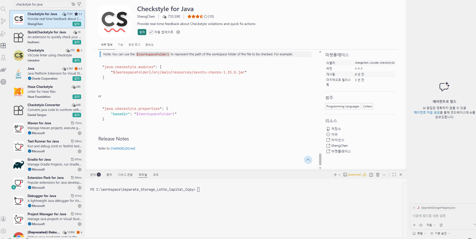Install the Checkstyle Converter extension
The width and height of the screenshot is (476, 239).
[x=77, y=115]
